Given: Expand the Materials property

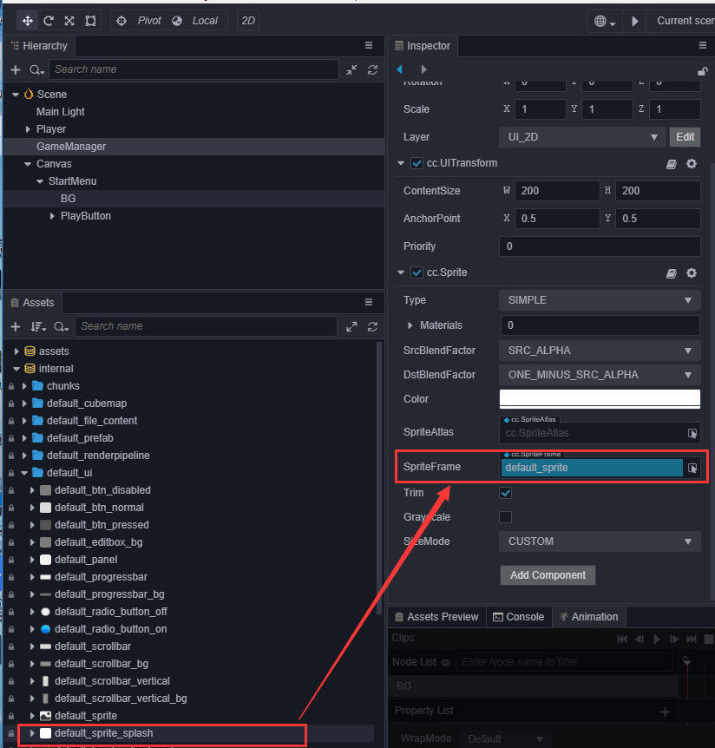Looking at the screenshot, I should point(410,325).
